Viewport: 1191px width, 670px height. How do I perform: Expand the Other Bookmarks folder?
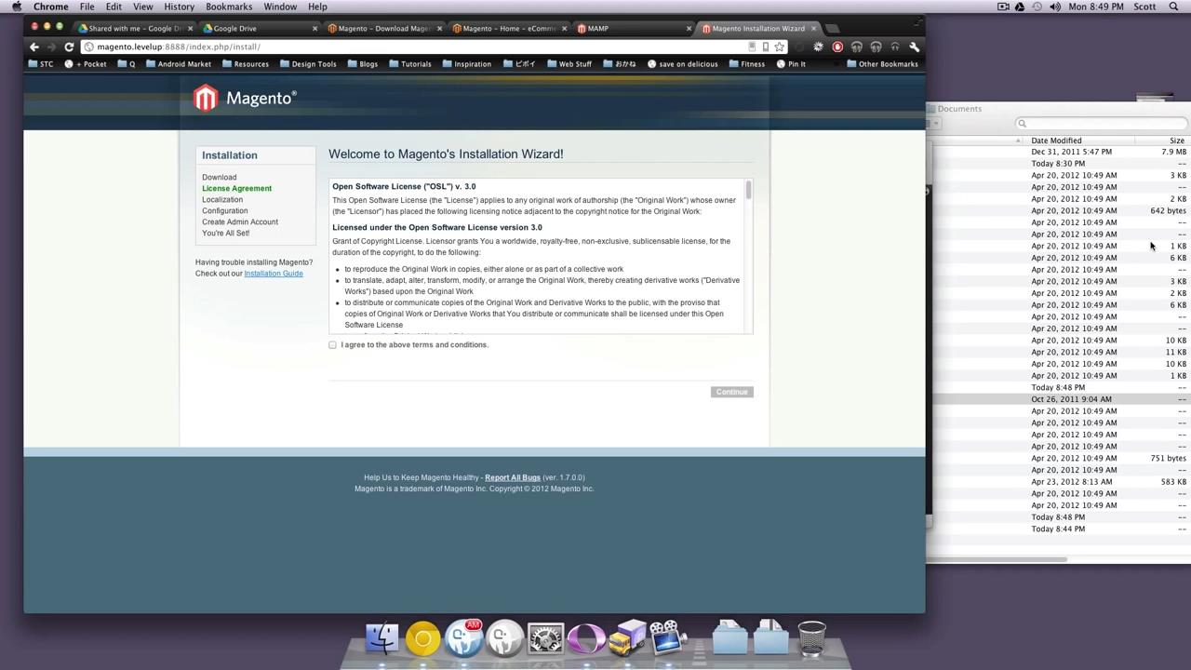882,64
